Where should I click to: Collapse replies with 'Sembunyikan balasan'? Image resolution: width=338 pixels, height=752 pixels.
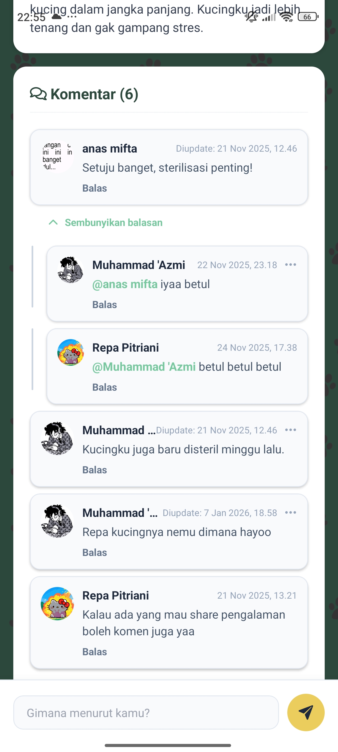[x=113, y=223]
